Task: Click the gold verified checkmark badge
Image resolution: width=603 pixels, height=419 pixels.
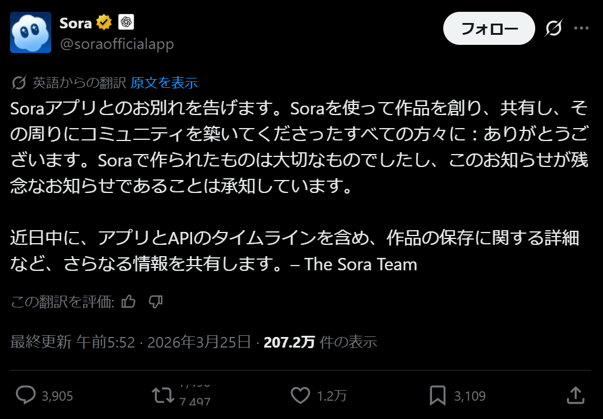Action: pos(104,23)
